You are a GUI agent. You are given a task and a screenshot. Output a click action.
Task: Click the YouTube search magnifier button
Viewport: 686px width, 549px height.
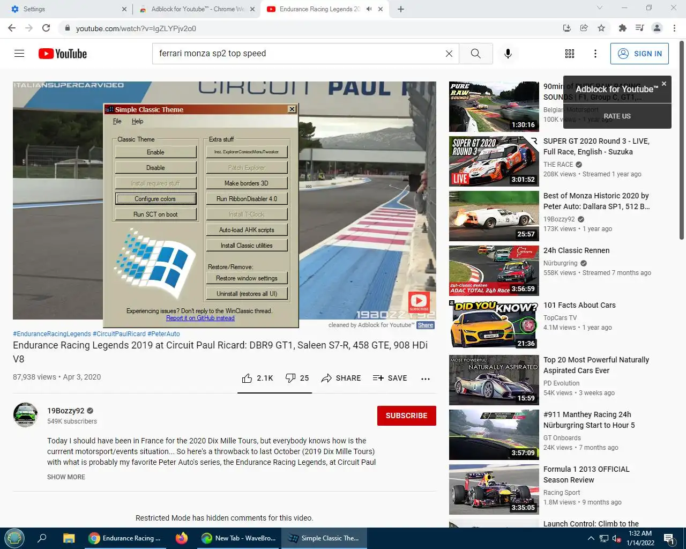click(476, 54)
